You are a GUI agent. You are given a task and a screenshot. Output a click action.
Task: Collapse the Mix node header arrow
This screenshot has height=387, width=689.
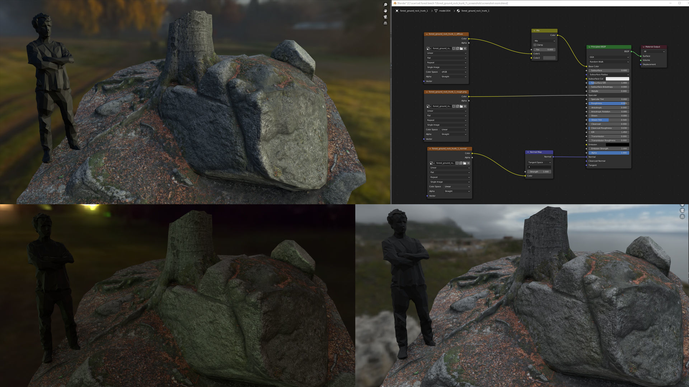coord(534,30)
